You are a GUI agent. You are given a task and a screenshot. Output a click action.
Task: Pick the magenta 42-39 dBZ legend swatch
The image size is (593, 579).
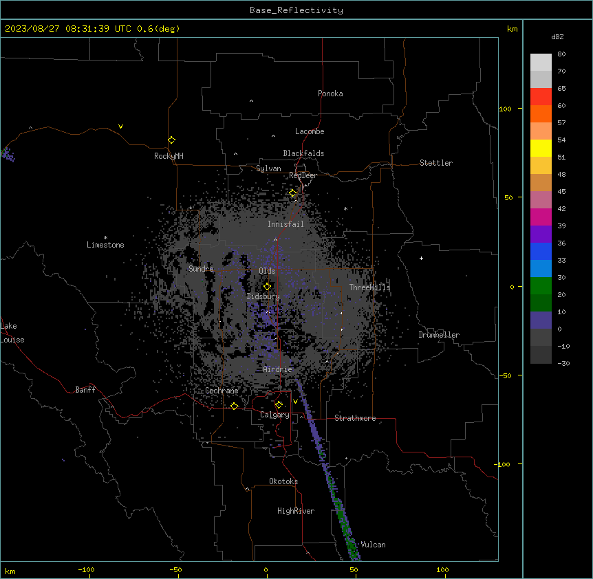pos(541,217)
